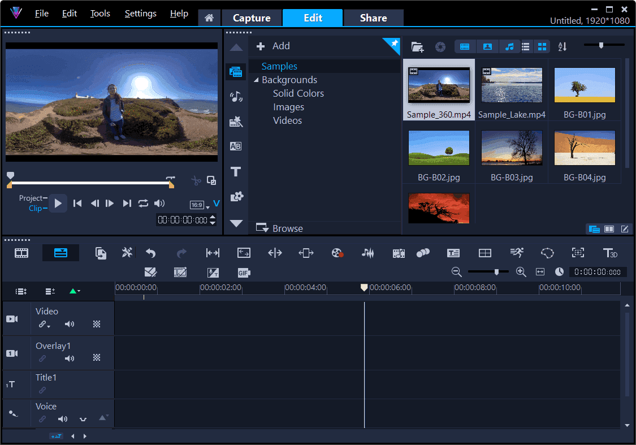Open the Mask Creator tool
The image size is (636, 445).
pos(547,253)
